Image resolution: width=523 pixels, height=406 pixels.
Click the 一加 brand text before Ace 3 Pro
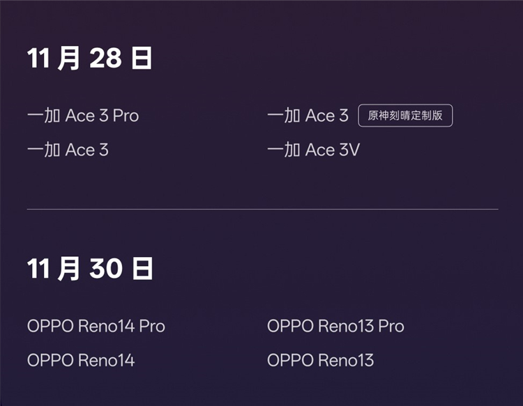[43, 116]
